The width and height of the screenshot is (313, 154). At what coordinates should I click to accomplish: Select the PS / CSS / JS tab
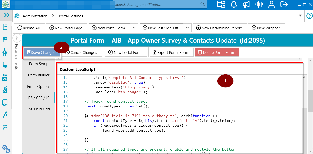(39, 98)
